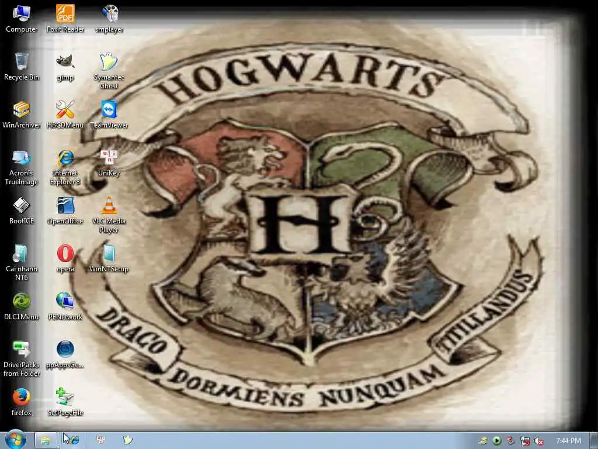Select the VLC Media Player icon
The image size is (598, 449).
point(109,215)
